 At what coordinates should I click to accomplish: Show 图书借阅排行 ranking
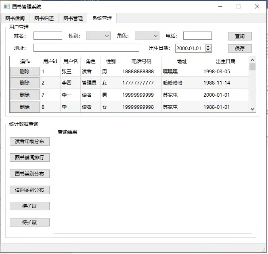tap(29, 158)
